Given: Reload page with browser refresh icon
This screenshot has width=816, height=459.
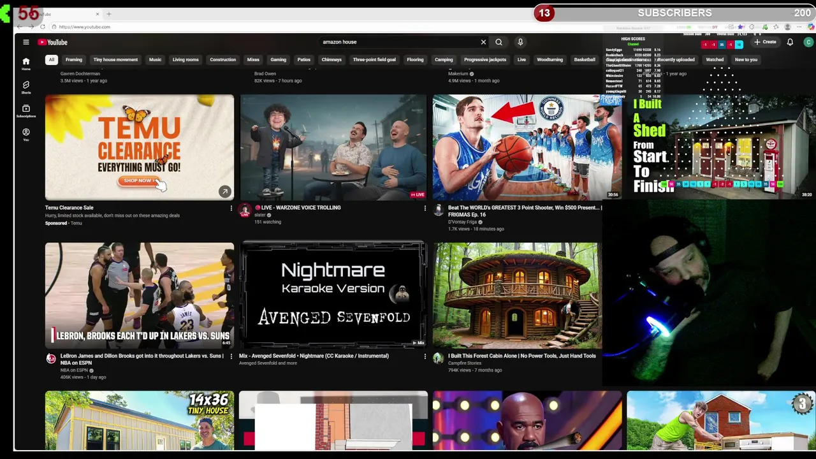Looking at the screenshot, I should [42, 27].
